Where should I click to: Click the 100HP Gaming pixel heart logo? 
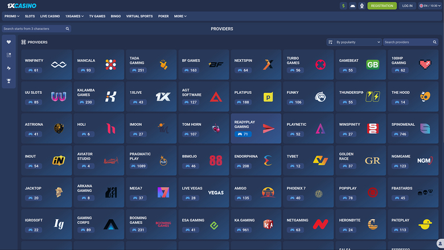pos(425,64)
